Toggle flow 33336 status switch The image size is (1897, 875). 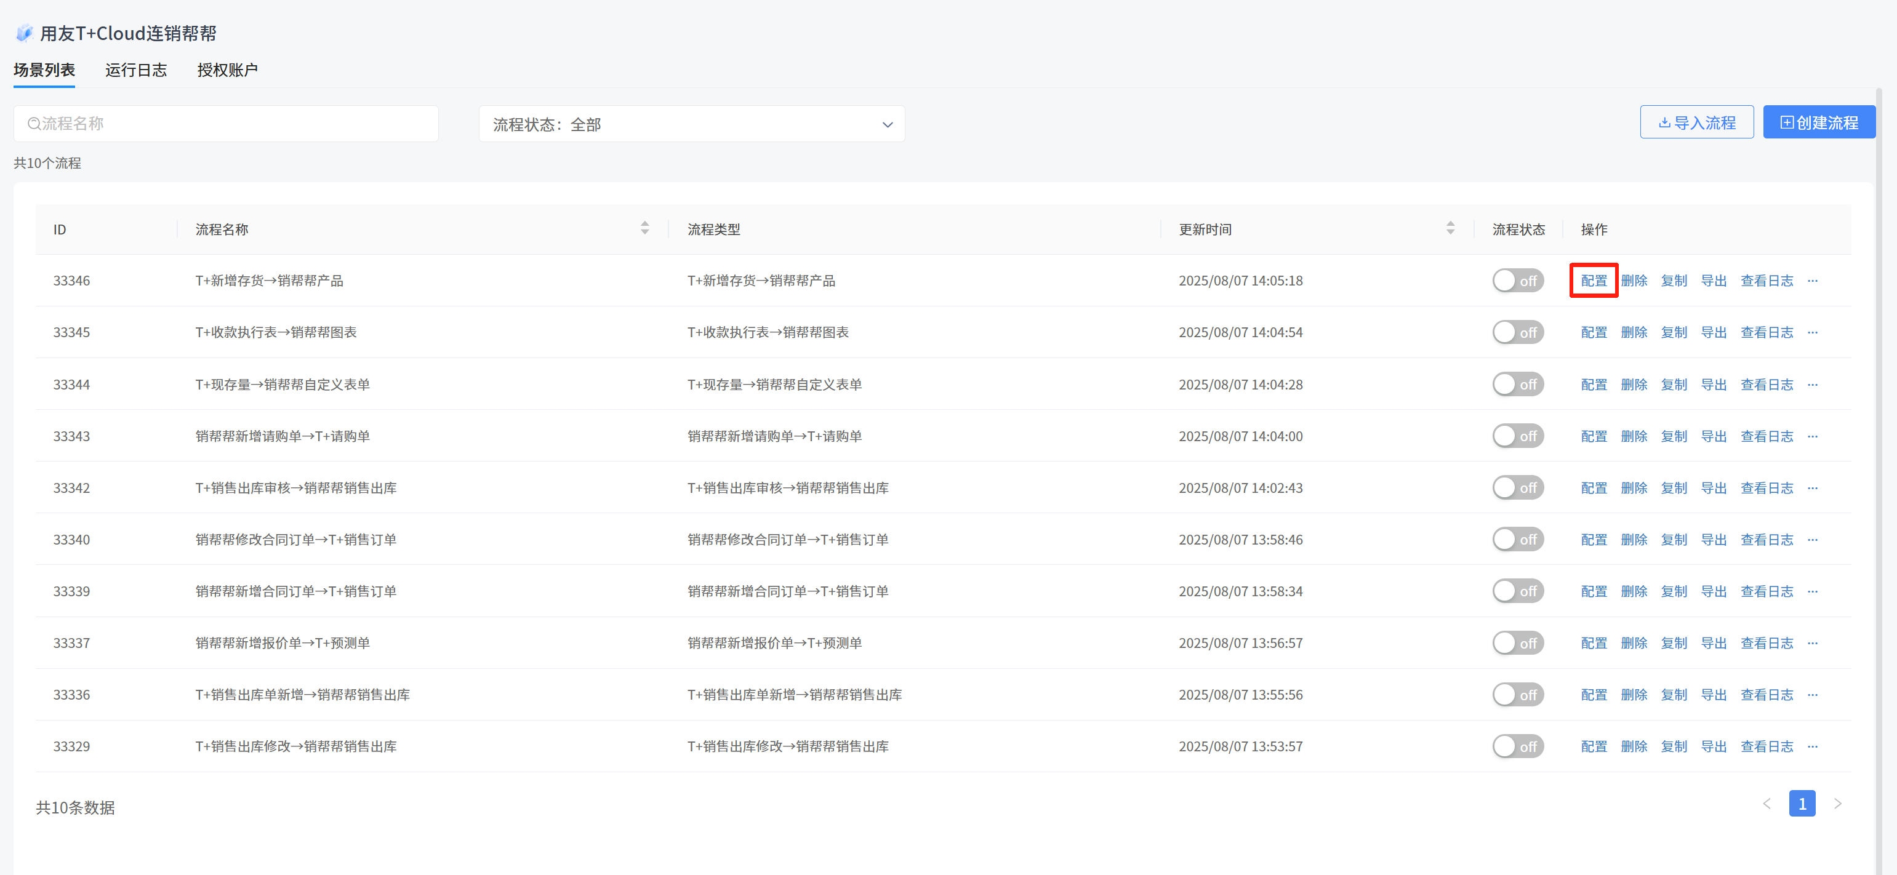(1518, 695)
